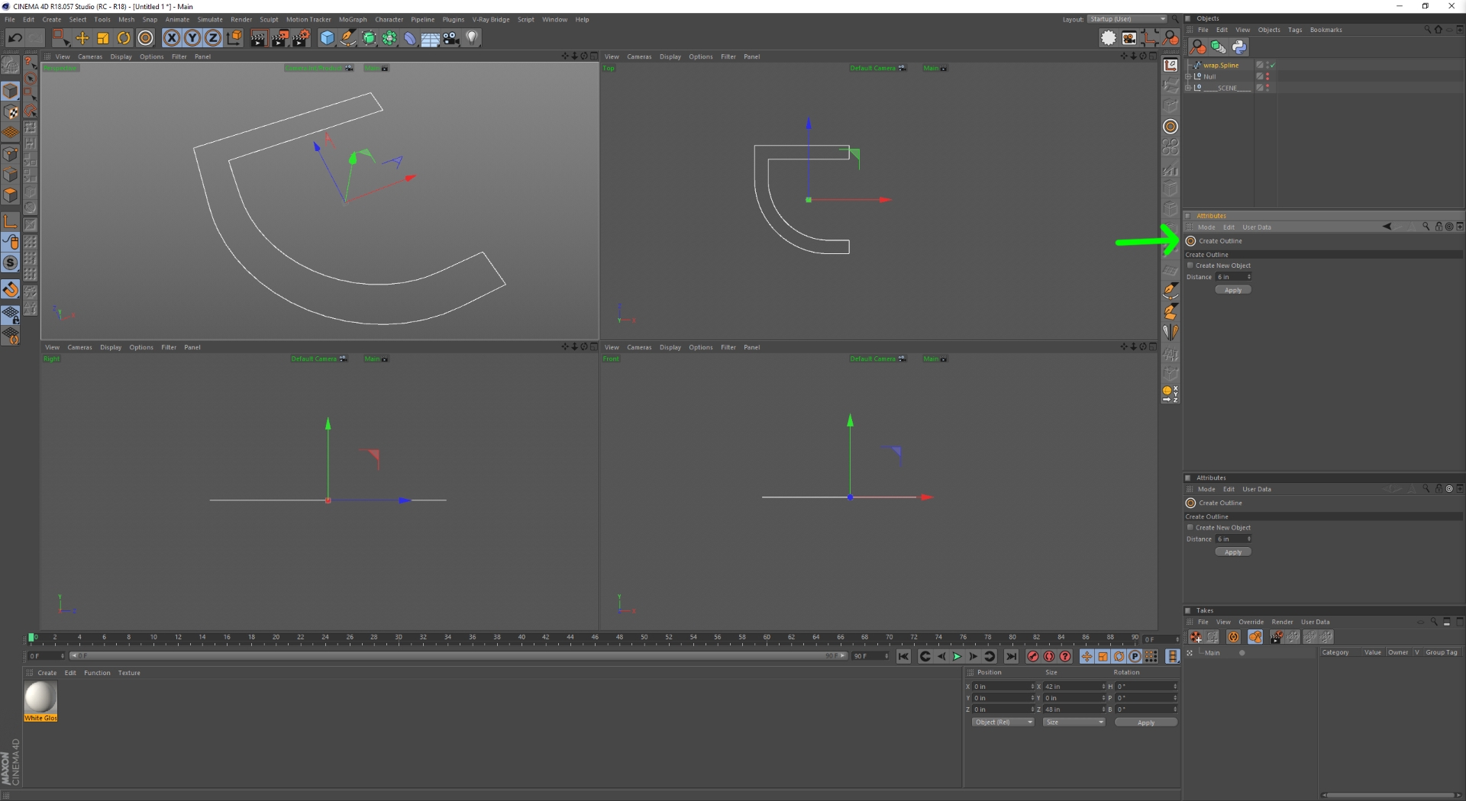The image size is (1466, 801).
Task: Activate the Move tool in top toolbar
Action: point(82,37)
